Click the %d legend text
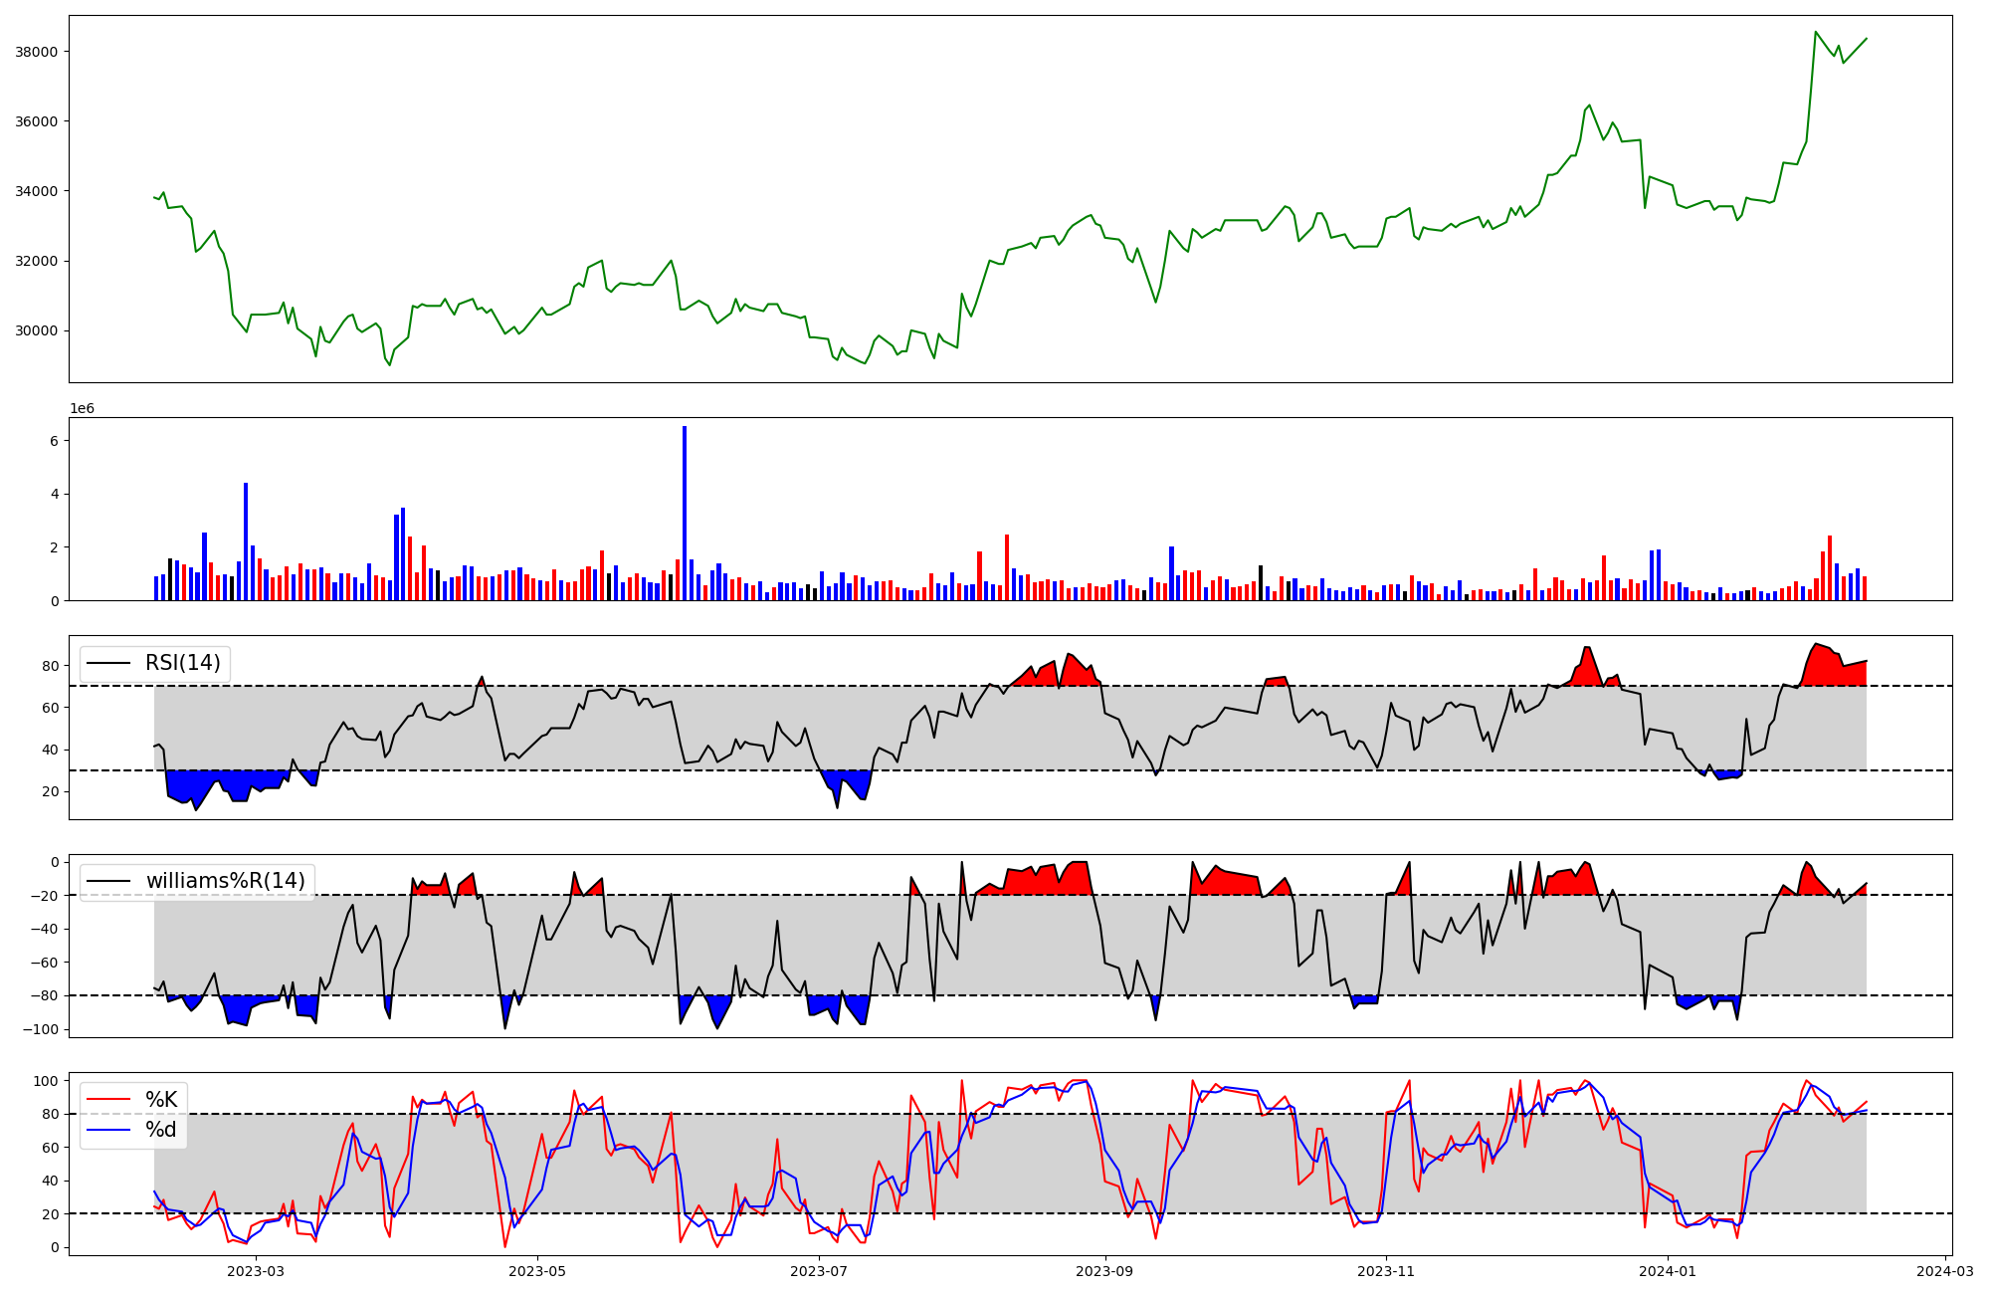The height and width of the screenshot is (1294, 1990). (x=161, y=1130)
